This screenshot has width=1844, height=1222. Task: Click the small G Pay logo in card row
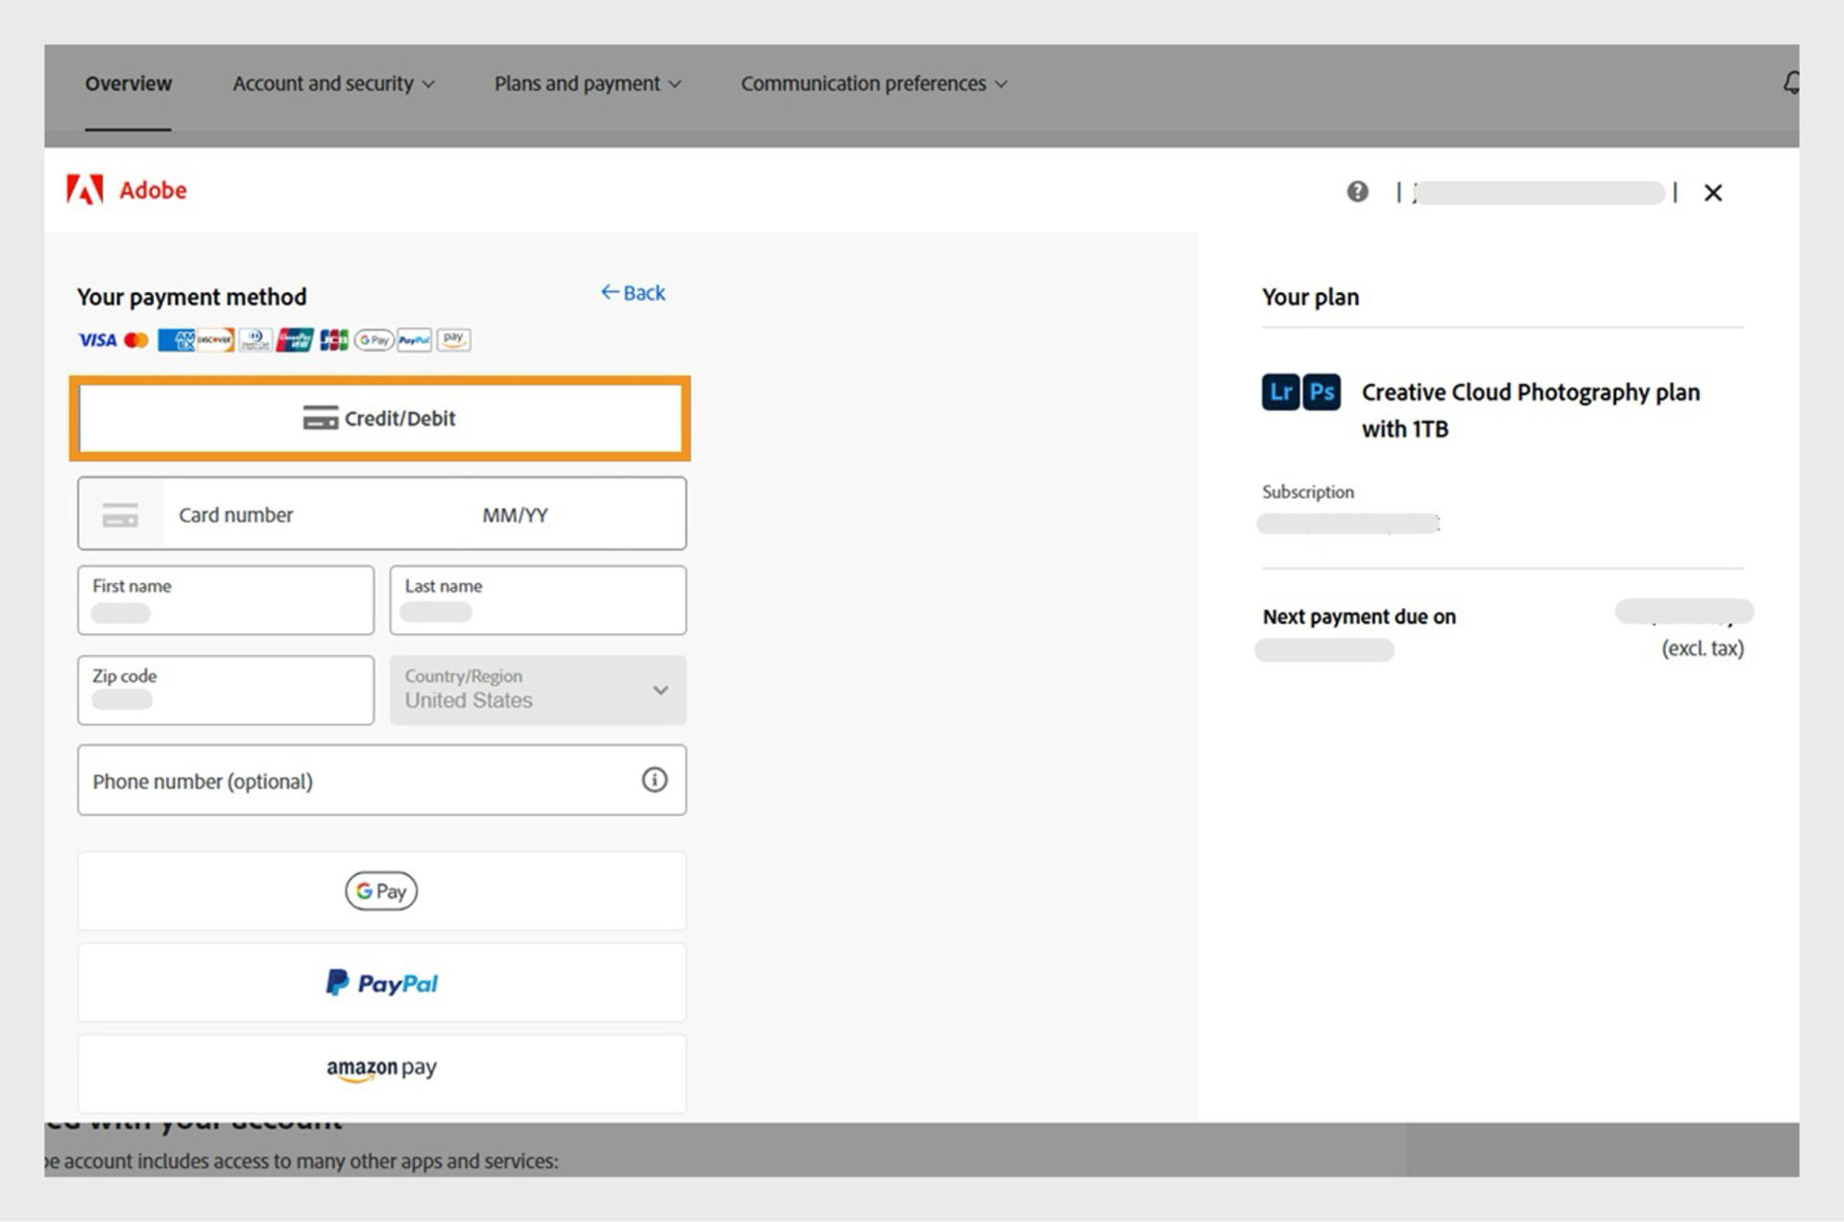point(374,340)
